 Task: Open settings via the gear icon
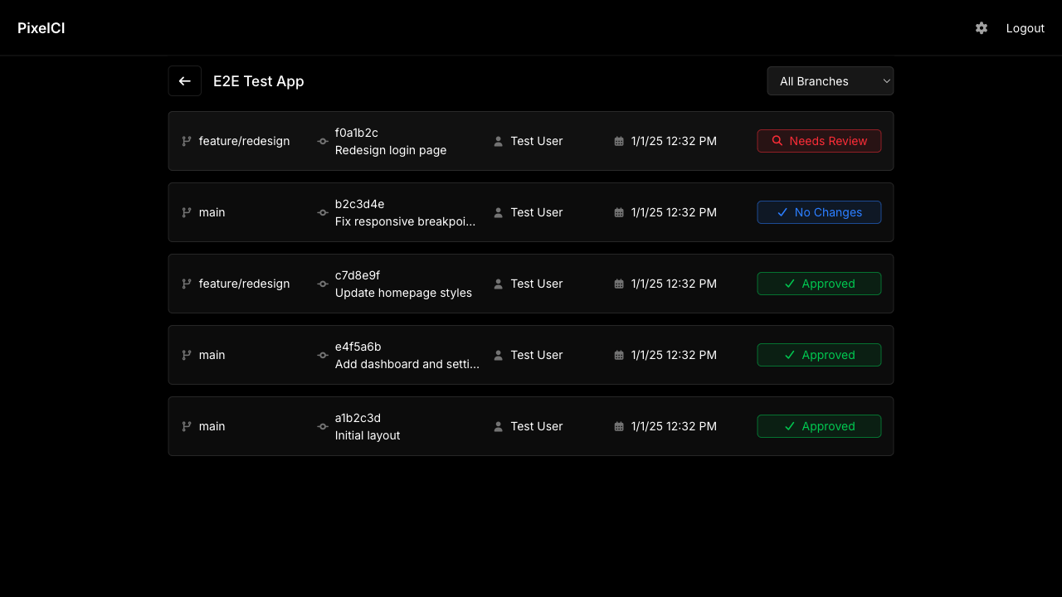[982, 28]
